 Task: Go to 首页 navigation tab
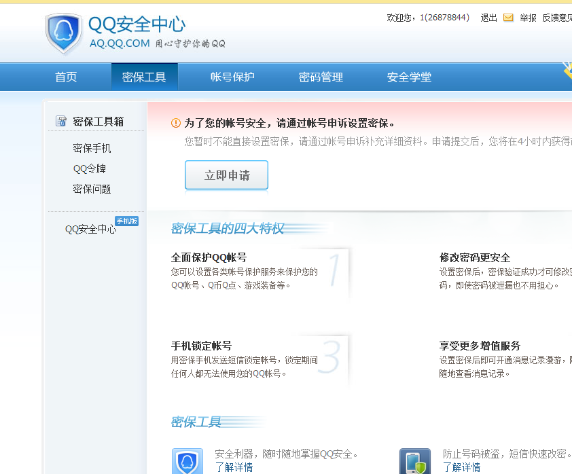click(x=66, y=77)
